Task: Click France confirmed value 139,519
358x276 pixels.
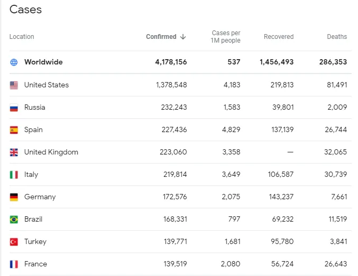Action: coord(176,264)
